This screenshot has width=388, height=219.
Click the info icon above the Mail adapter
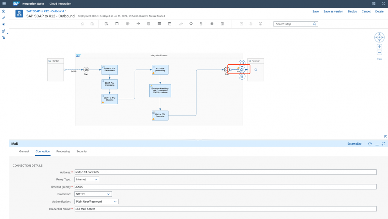[242, 63]
